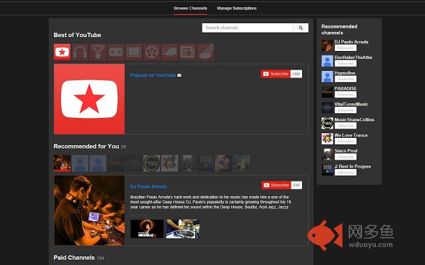425x265 pixels.
Task: Select the News newspaper category icon
Action: 187,52
